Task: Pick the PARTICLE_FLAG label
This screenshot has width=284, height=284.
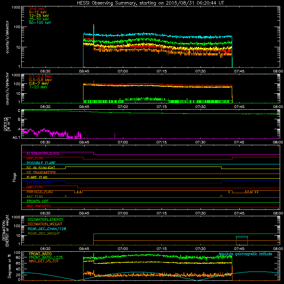Action: [40, 192]
